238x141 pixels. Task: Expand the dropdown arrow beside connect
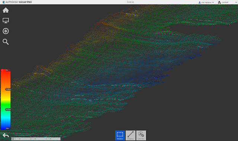236,3
